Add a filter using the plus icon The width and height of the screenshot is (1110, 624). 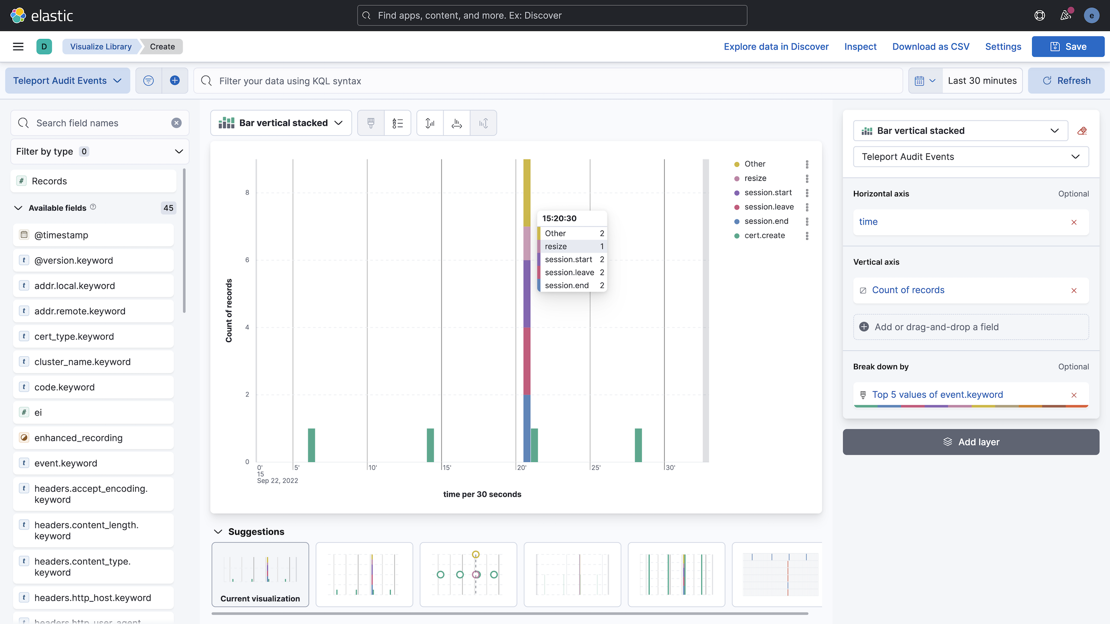tap(175, 80)
